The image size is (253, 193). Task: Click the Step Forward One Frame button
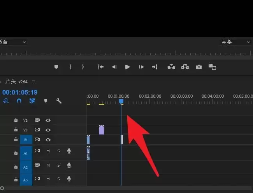pos(141,67)
